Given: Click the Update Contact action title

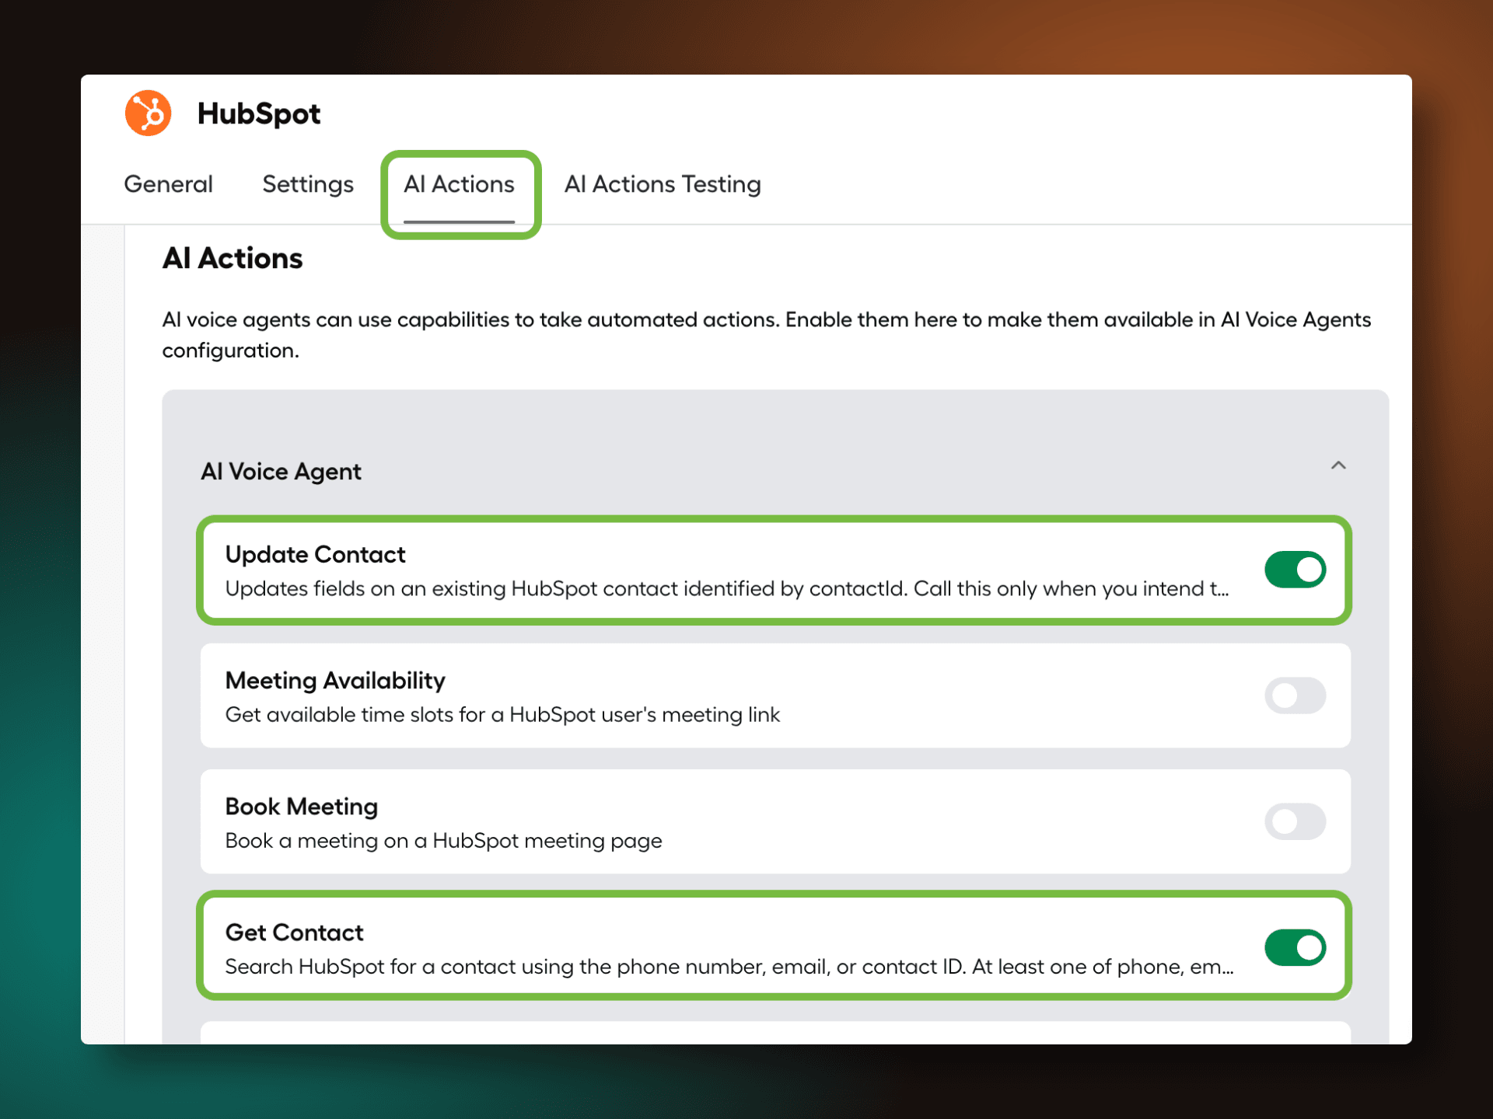Looking at the screenshot, I should click(x=315, y=554).
